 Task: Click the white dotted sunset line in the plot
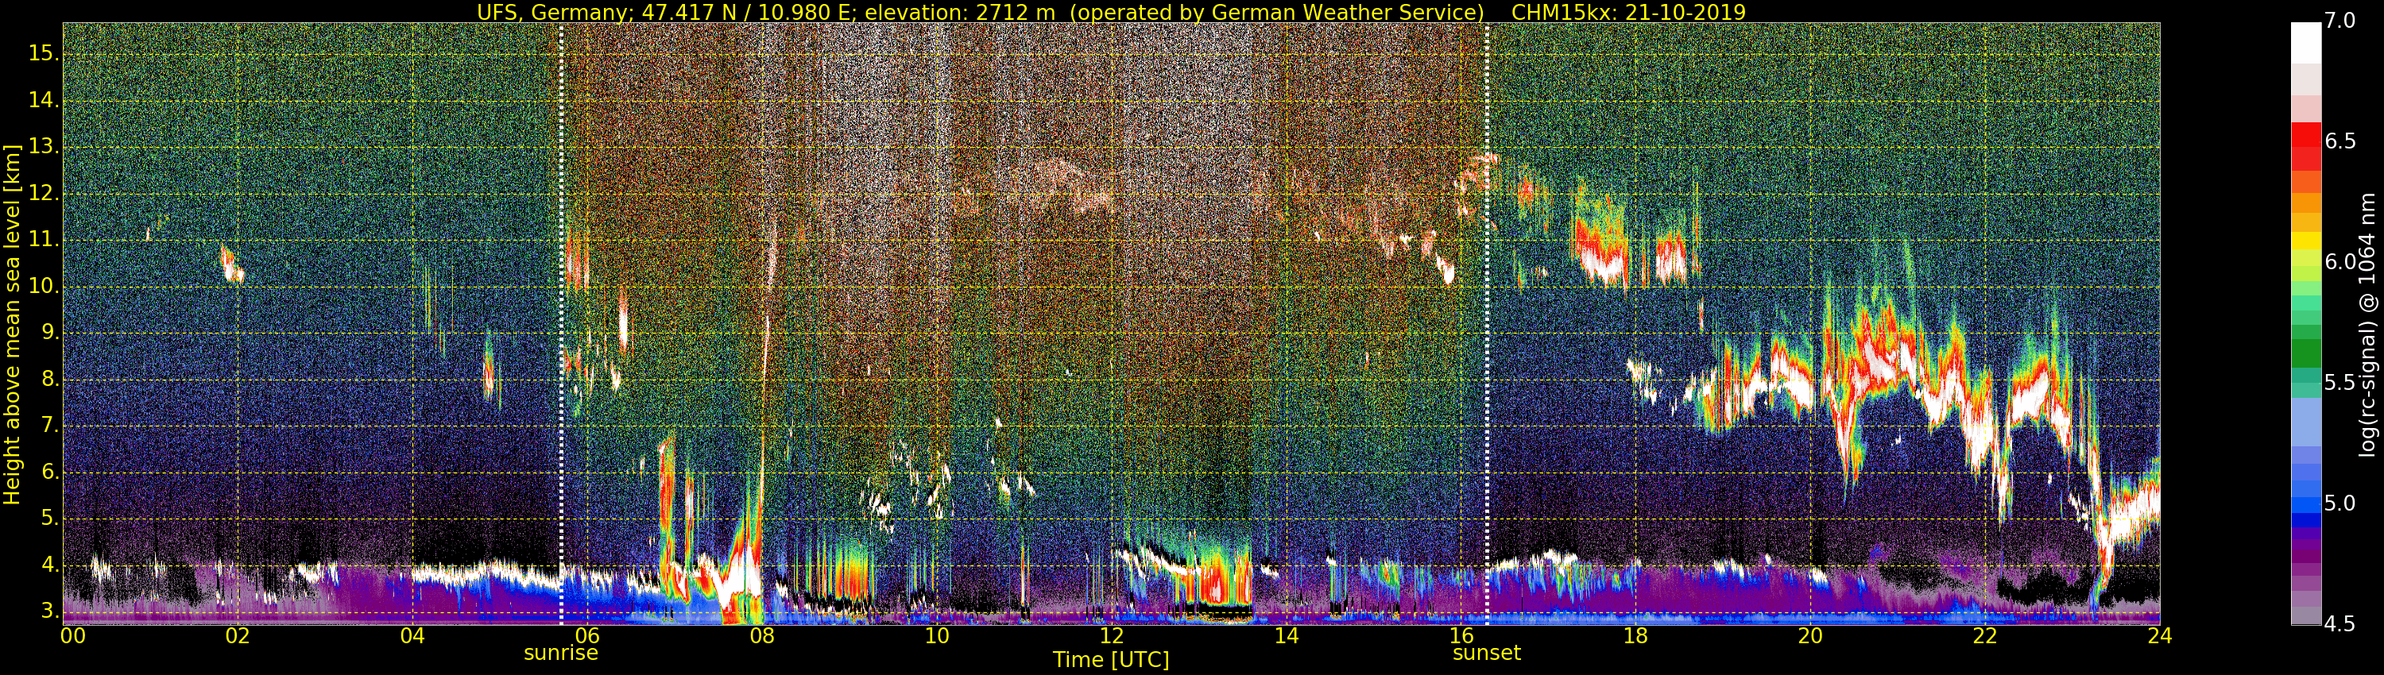point(1488,324)
